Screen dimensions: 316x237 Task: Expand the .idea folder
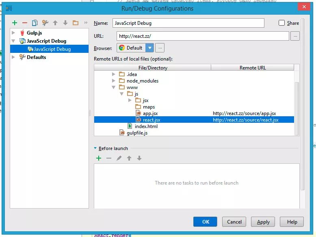pos(113,74)
